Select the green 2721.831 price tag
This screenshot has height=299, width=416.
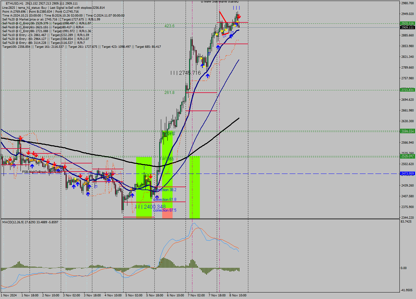click(408, 90)
